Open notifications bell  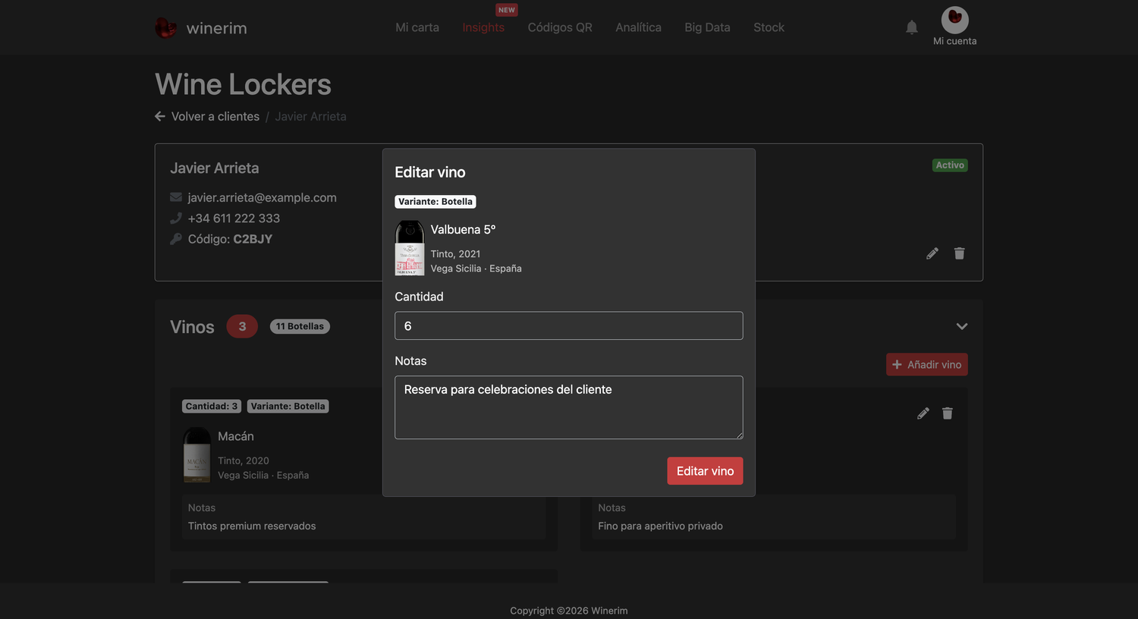coord(912,27)
